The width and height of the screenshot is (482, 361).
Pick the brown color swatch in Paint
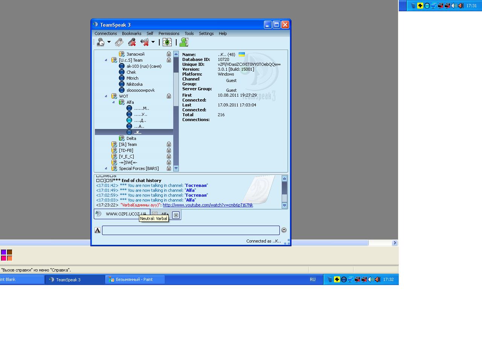point(9,252)
